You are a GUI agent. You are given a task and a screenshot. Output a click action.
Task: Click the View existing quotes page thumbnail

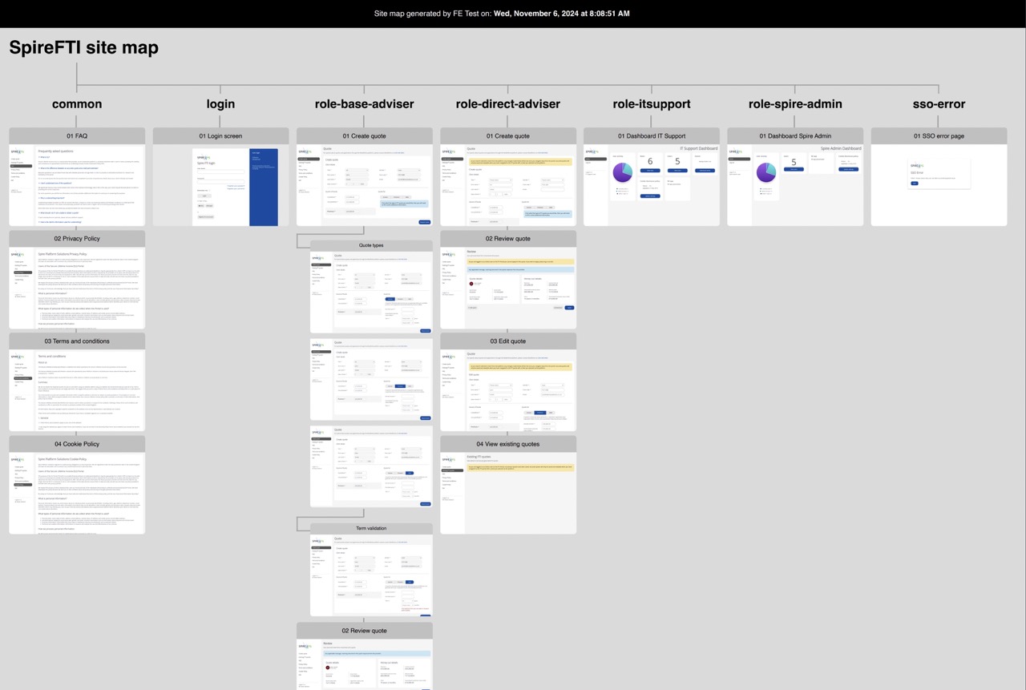[508, 493]
